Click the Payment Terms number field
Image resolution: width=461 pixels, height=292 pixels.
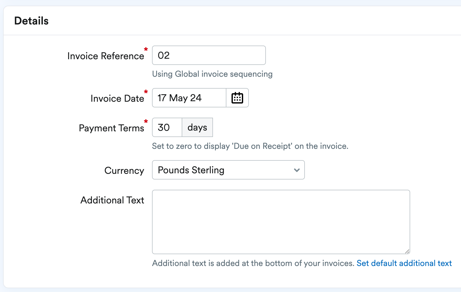(x=167, y=127)
